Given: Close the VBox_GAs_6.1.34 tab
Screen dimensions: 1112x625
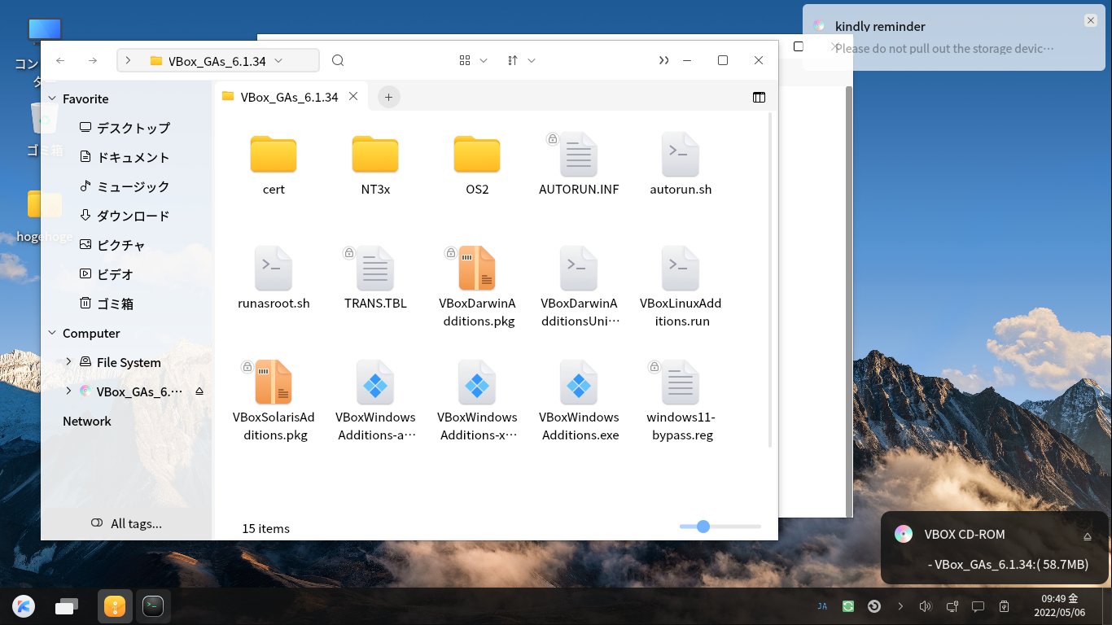Looking at the screenshot, I should 353,96.
